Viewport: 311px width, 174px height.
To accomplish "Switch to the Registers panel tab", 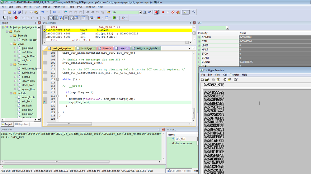I will click(21, 124).
